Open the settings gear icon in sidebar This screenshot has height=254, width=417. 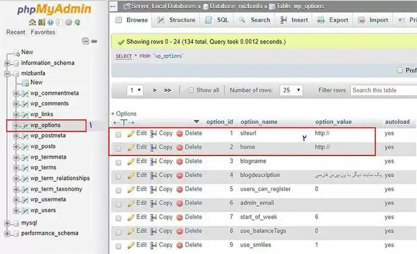tap(70, 23)
